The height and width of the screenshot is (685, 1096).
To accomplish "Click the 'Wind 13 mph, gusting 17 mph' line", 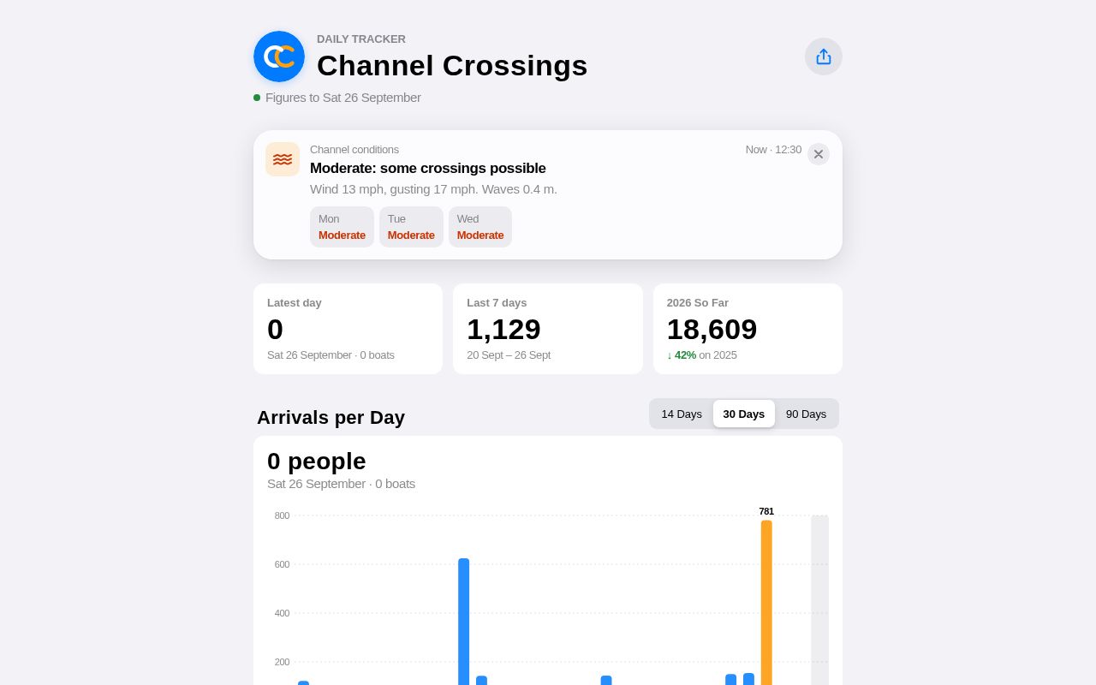I will [x=433, y=188].
